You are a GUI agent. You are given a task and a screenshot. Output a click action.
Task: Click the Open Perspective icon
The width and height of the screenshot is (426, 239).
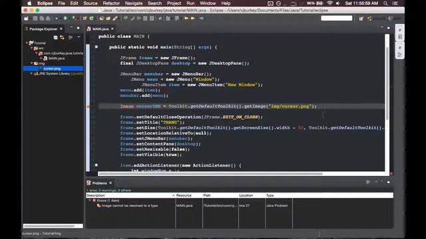point(361,19)
